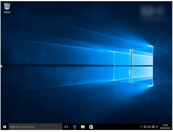Expand the hidden tray icons chevron
Image resolution: width=173 pixels, height=132 pixels.
tap(141, 127)
